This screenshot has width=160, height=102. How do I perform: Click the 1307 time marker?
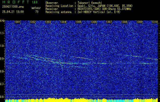pos(109,22)
